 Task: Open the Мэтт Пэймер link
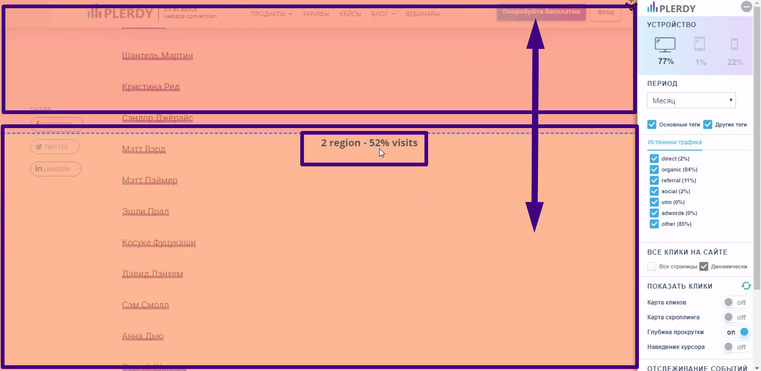click(150, 180)
